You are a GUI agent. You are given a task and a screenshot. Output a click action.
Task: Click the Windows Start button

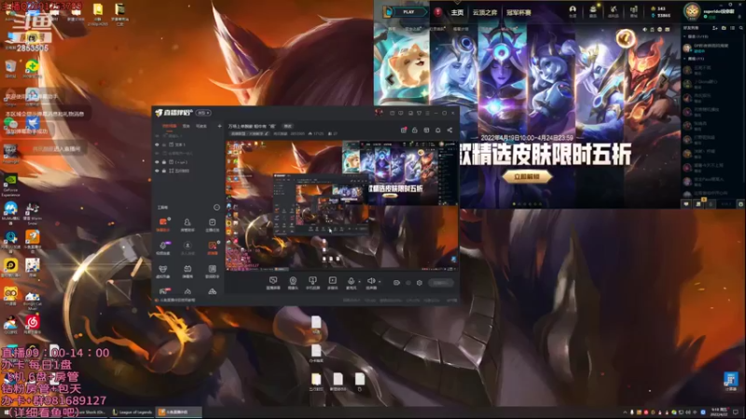(6, 412)
